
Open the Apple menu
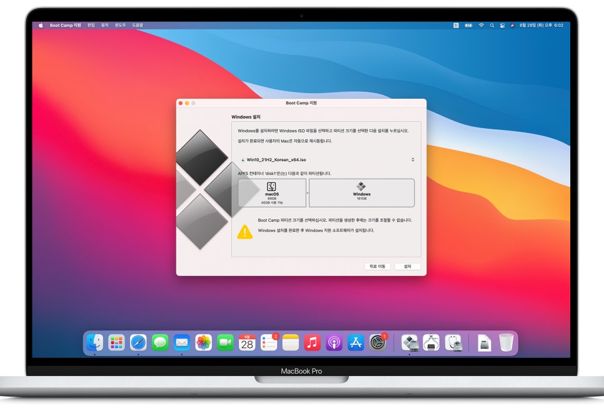41,26
